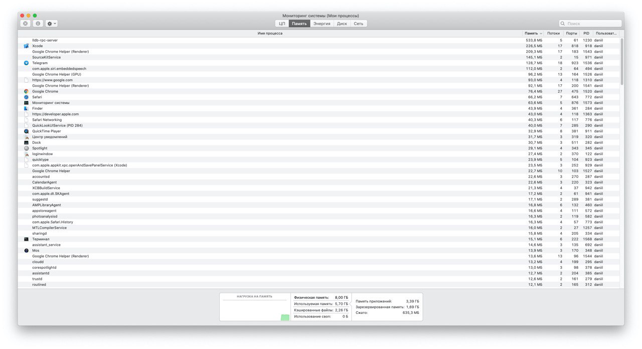Switch to the ЦП tab
This screenshot has height=349, width=642.
pos(282,24)
